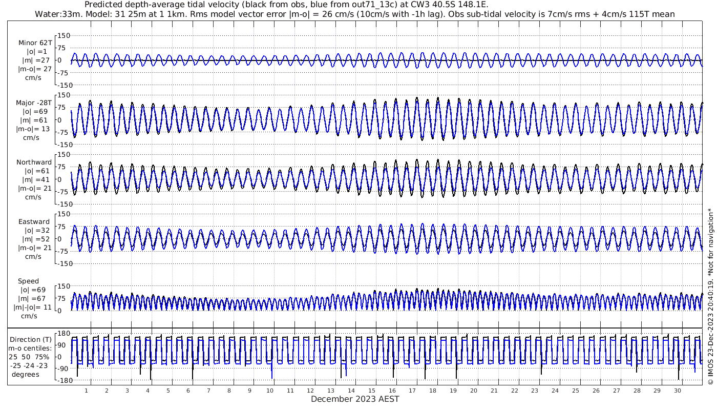Click the day '20' tick label
Screen dimensions: 717x410
coord(474,391)
